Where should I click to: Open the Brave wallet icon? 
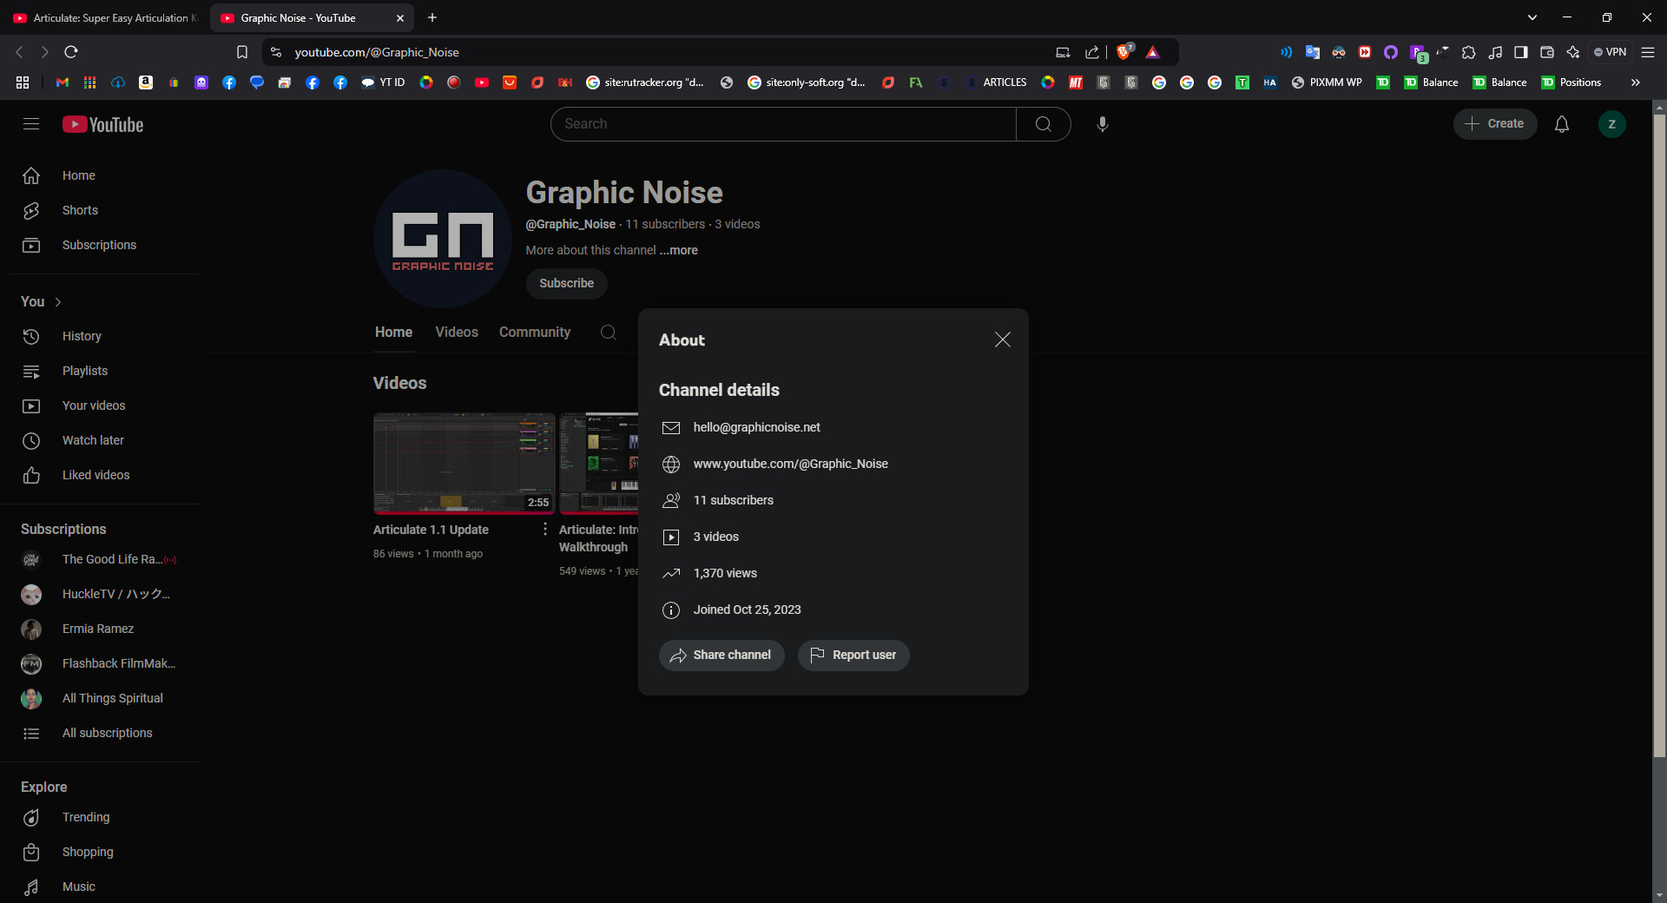(x=1546, y=52)
